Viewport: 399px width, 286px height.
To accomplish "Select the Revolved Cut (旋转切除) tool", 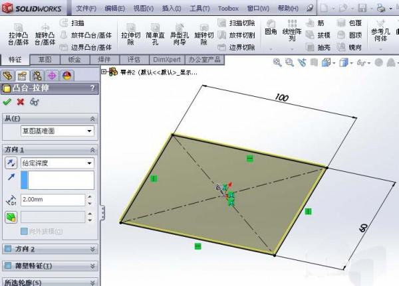I will 204,35.
